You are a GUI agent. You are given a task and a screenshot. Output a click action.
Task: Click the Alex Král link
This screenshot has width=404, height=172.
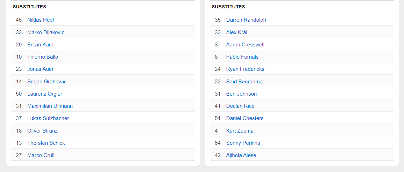coord(236,32)
